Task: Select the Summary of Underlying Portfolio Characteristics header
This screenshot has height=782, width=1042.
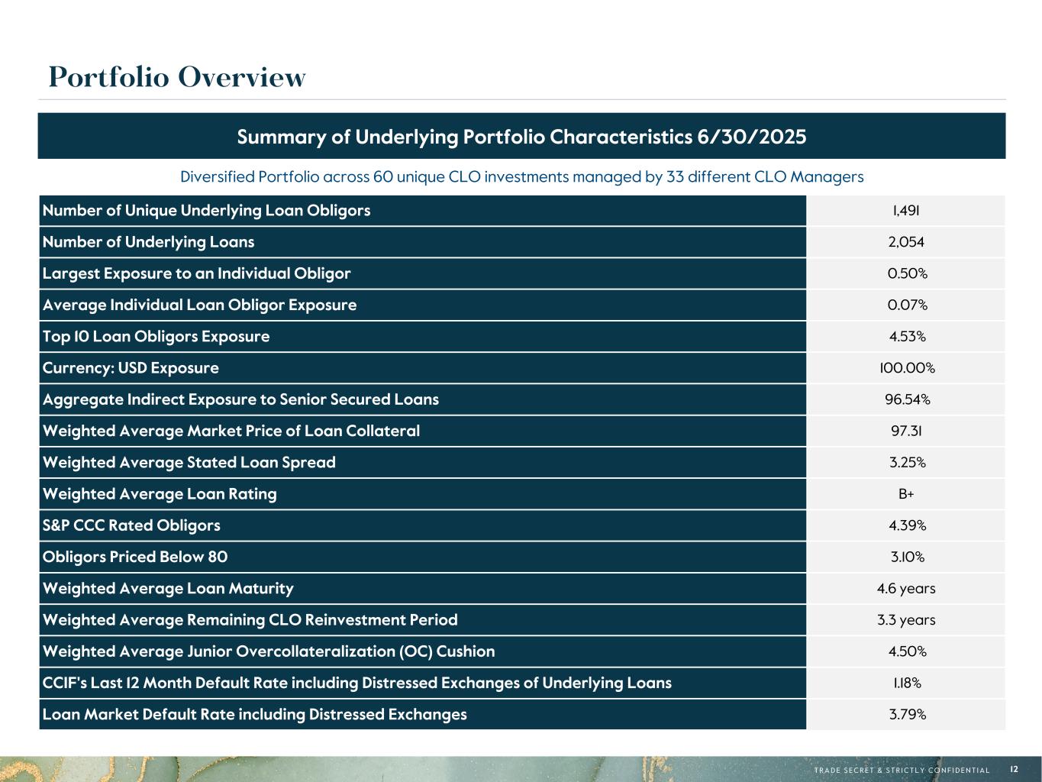Action: [x=521, y=137]
